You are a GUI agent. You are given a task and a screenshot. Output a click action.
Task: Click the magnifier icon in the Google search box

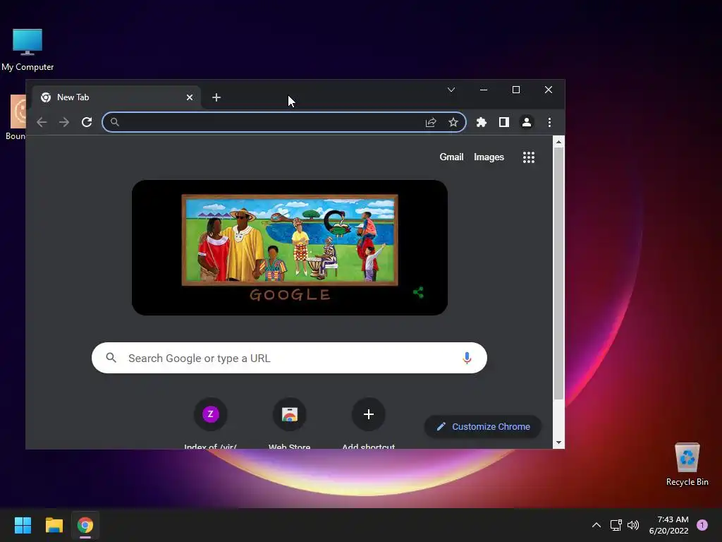tap(111, 358)
